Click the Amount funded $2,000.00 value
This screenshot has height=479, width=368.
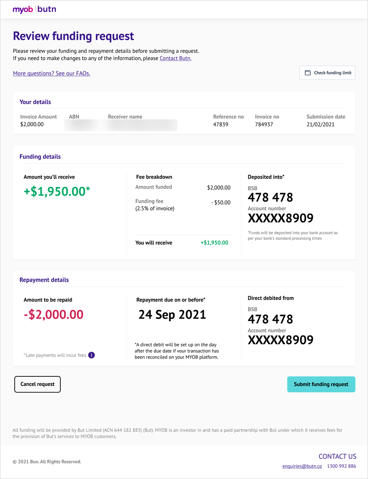tap(219, 188)
